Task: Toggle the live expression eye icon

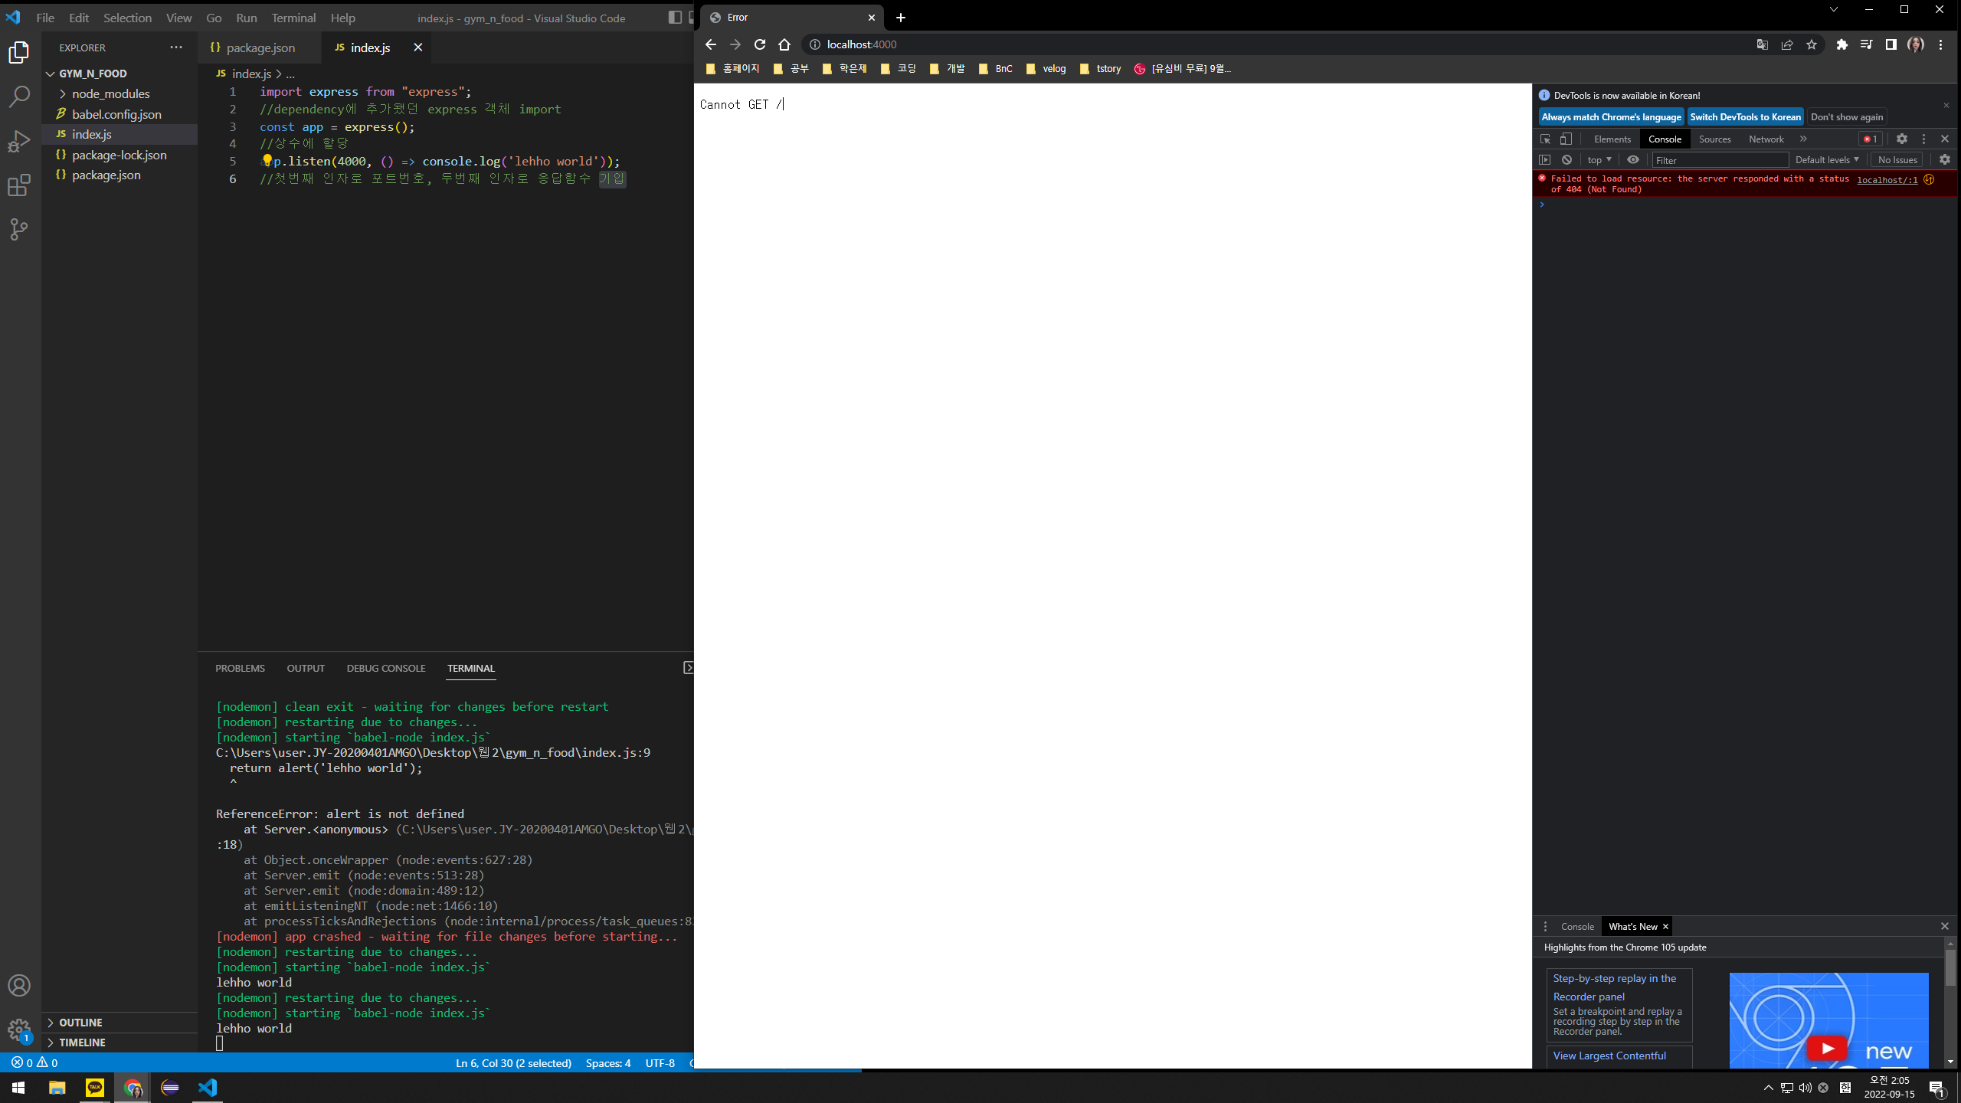Action: 1633,160
